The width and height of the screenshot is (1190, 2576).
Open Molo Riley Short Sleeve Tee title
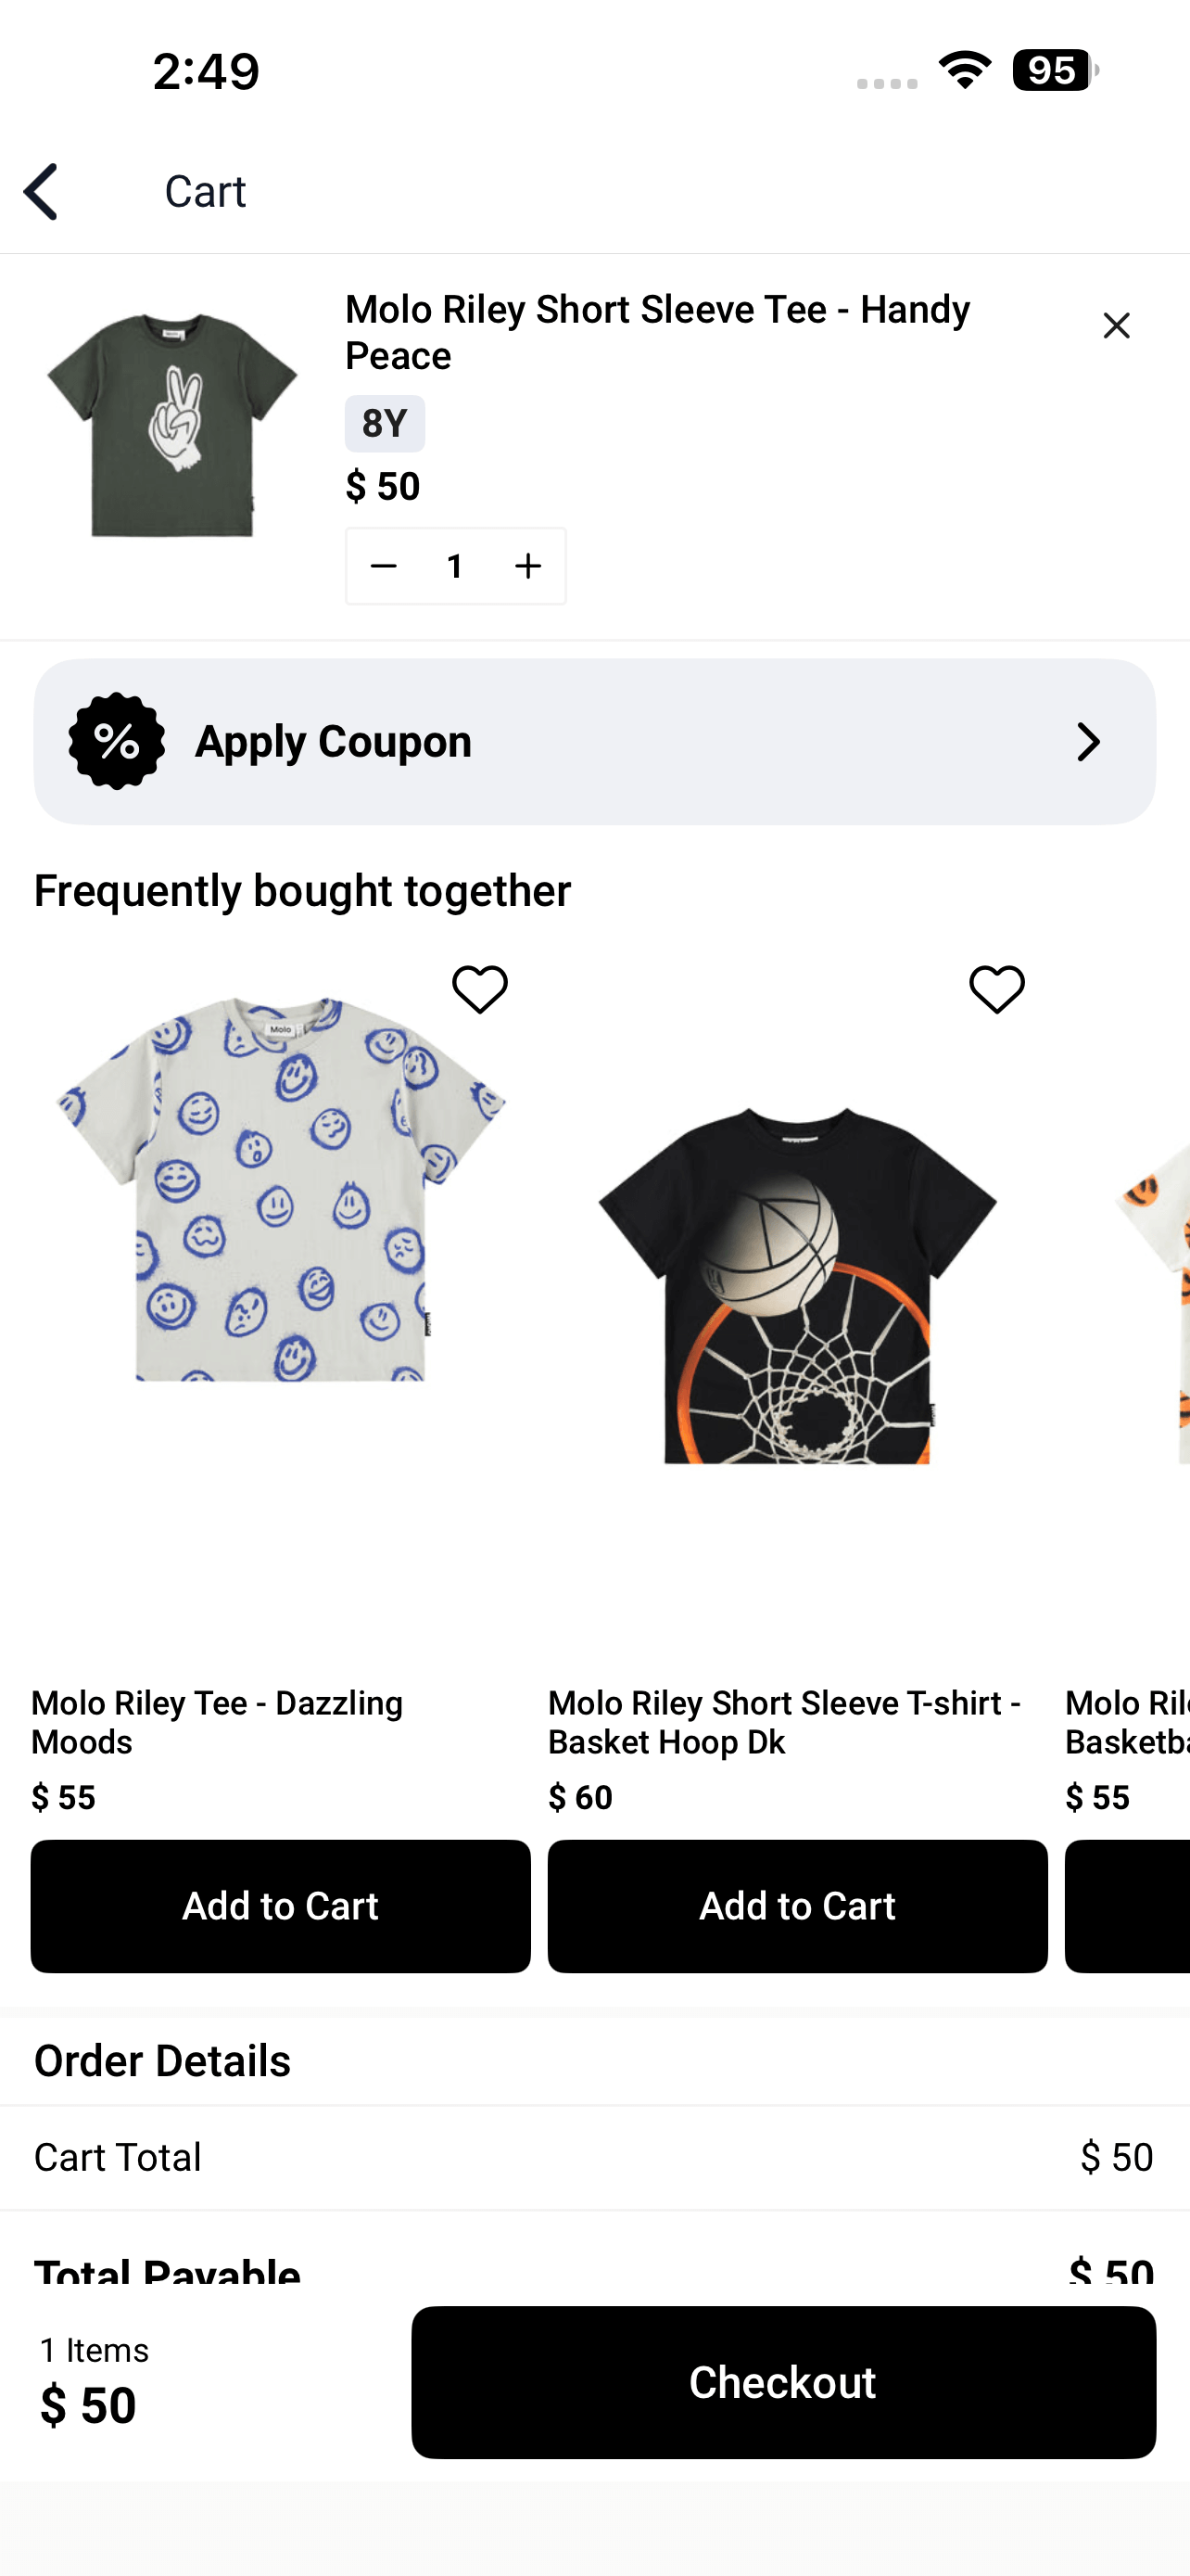[656, 332]
